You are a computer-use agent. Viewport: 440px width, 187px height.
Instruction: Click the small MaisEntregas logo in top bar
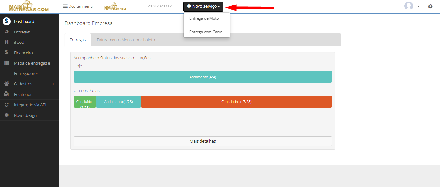click(115, 7)
